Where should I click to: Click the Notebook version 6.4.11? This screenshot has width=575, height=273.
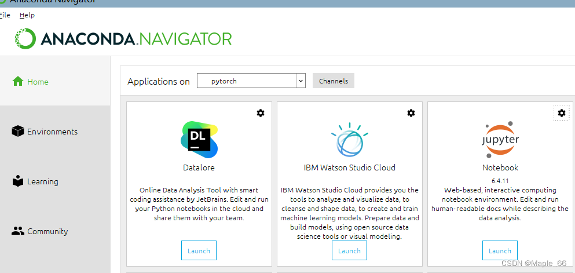(500, 180)
